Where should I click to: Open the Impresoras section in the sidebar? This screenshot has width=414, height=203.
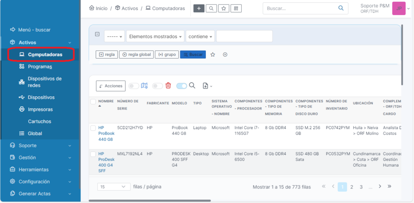coord(40,109)
